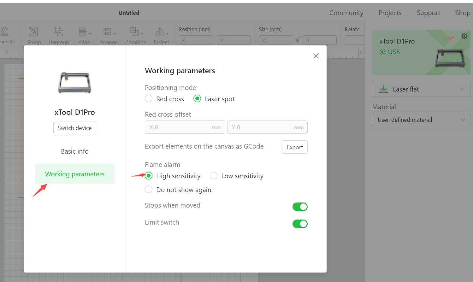Click the Switch device button
This screenshot has width=473, height=282.
tap(75, 128)
